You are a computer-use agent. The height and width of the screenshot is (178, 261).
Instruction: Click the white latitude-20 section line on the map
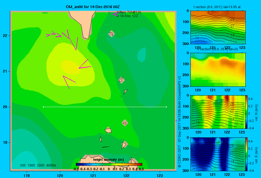click(105, 107)
